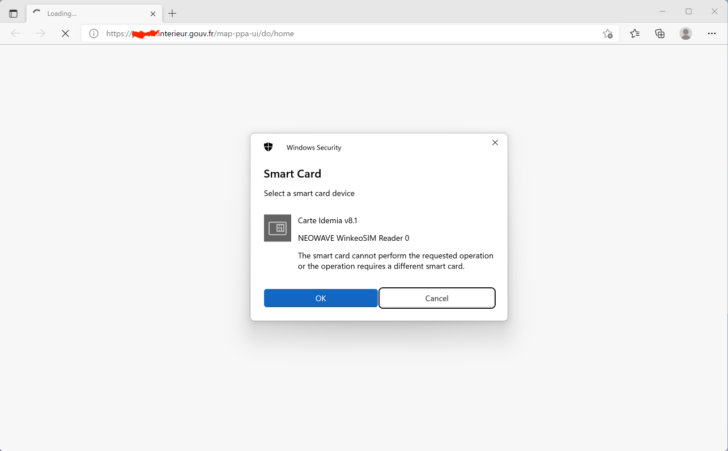The width and height of the screenshot is (728, 451).
Task: Close the Loading browser tab
Action: pyautogui.click(x=153, y=14)
